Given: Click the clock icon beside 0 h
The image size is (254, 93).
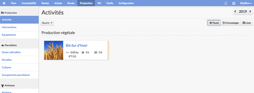Looking at the screenshot, I should (x=83, y=52).
